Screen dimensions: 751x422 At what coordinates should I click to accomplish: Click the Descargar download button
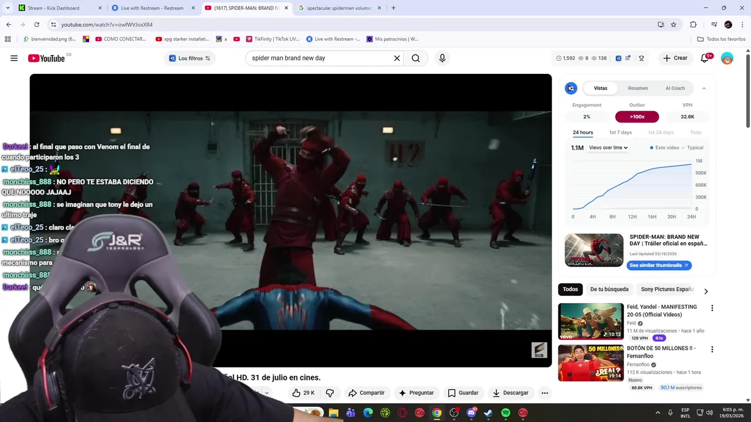[x=510, y=393]
